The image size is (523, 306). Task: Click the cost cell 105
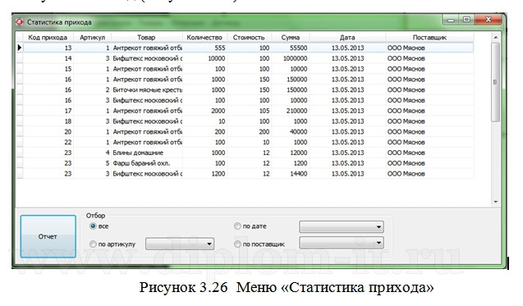tap(249, 111)
